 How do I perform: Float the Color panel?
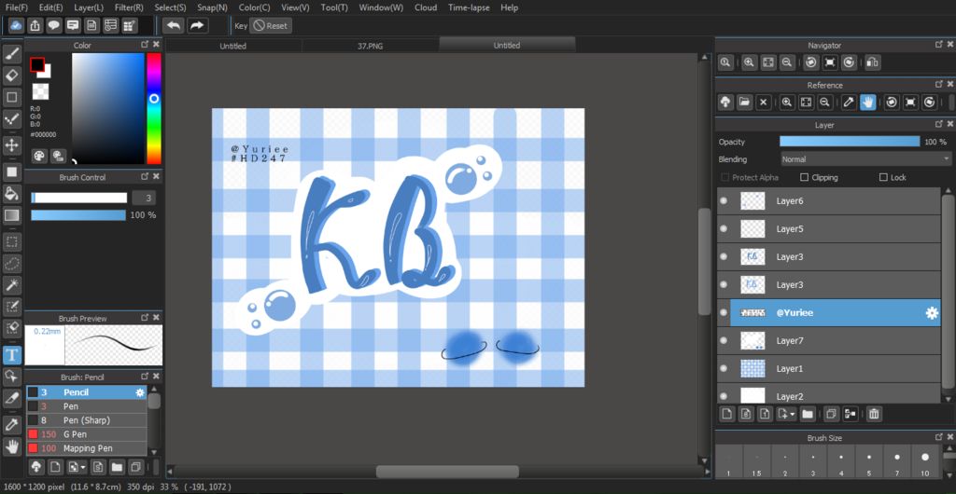pos(145,45)
